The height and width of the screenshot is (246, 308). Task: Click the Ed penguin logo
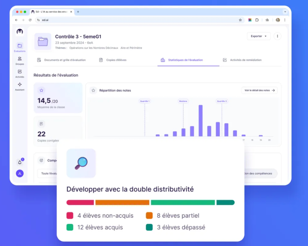click(x=20, y=31)
